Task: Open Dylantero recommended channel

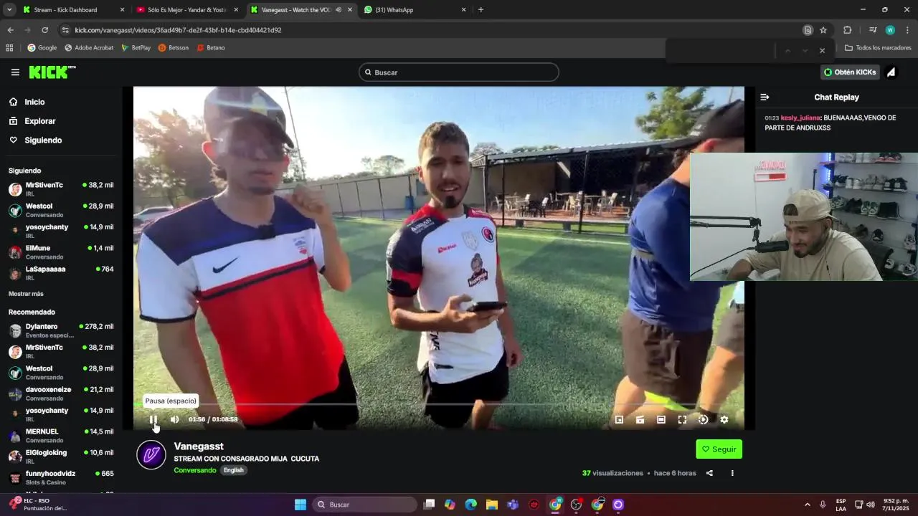Action: 61,330
